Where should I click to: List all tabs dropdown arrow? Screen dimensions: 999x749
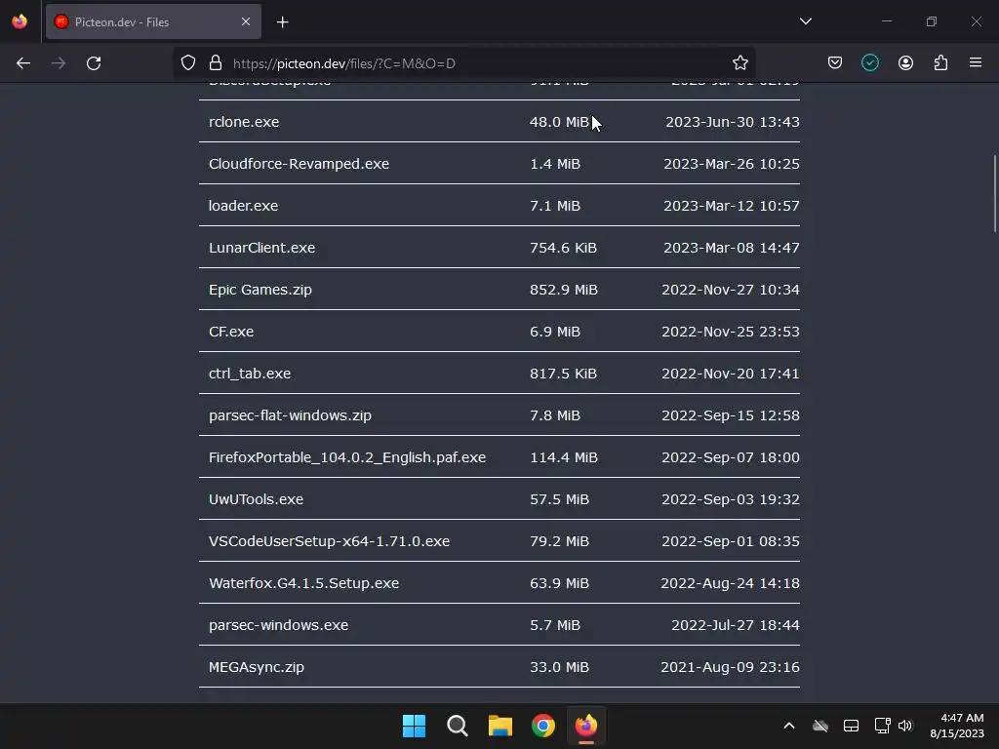[805, 21]
